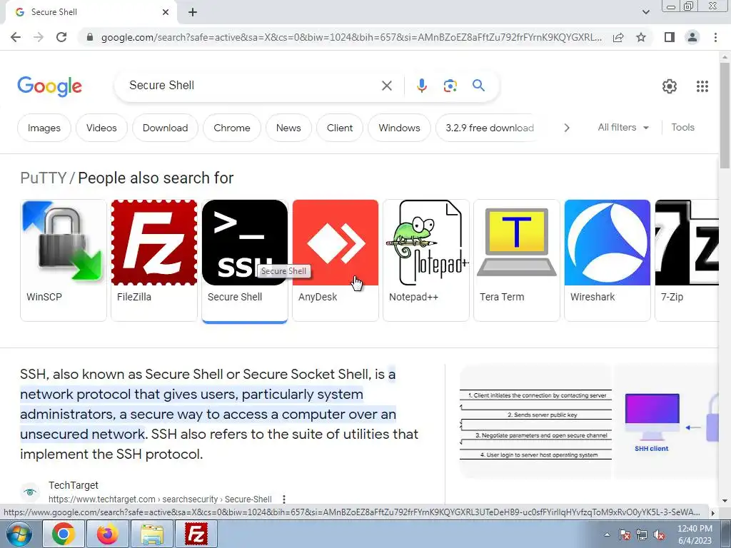The image size is (731, 548).
Task: Filter results by Windows
Action: 399,128
